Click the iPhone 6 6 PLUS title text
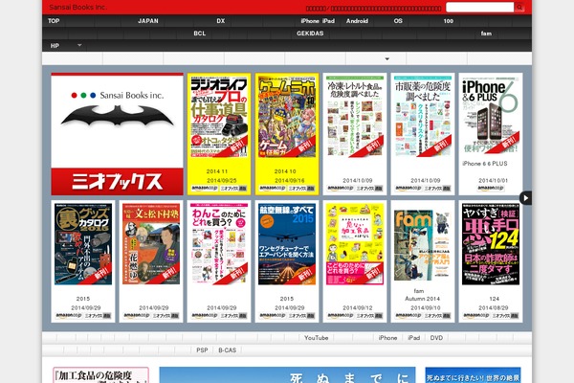The image size is (574, 383). coord(485,164)
